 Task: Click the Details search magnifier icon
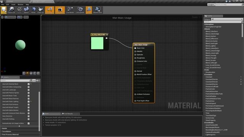pos(30,80)
